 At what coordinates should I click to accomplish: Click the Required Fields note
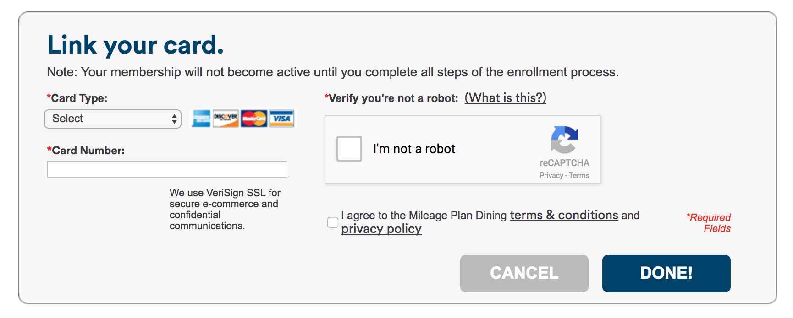pos(709,223)
